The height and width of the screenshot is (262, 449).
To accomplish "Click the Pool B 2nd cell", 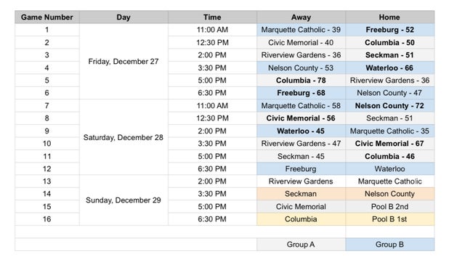I will [x=389, y=207].
